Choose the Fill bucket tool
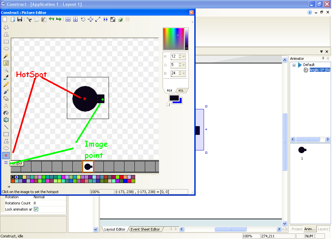 coord(6,113)
